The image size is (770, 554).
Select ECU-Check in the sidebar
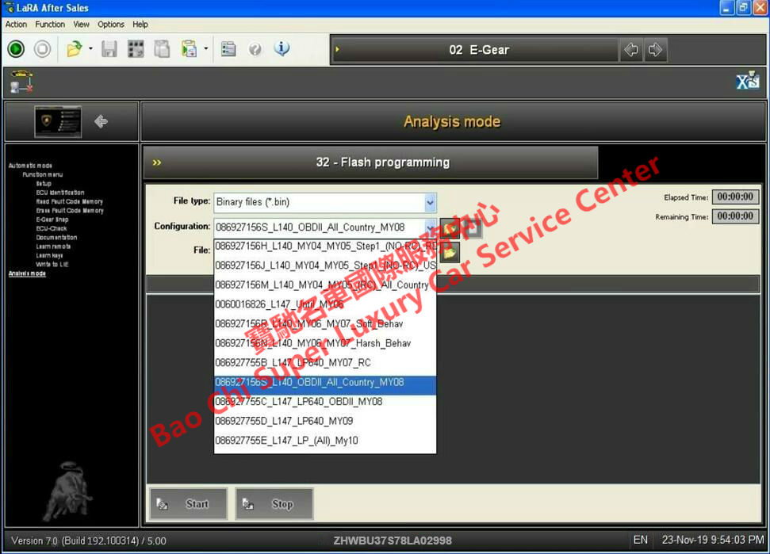(51, 229)
